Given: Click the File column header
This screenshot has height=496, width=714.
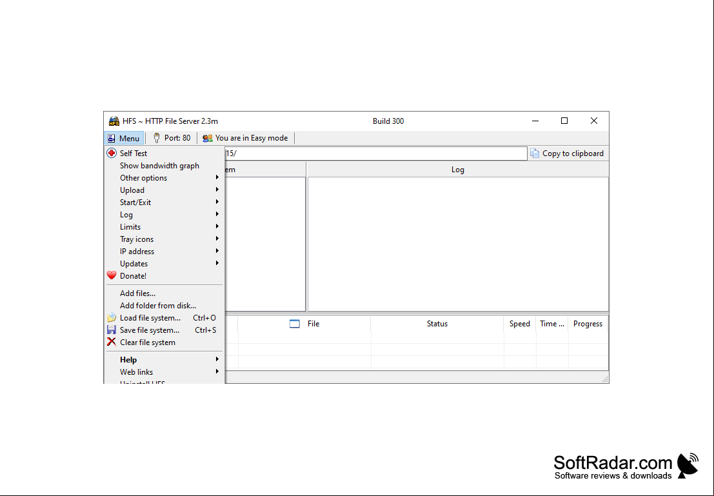Looking at the screenshot, I should pyautogui.click(x=304, y=324).
